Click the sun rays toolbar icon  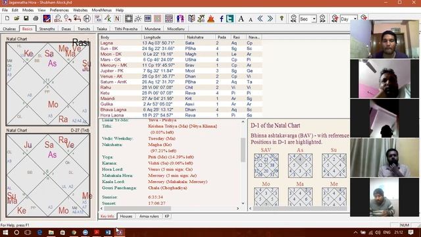tap(138, 18)
